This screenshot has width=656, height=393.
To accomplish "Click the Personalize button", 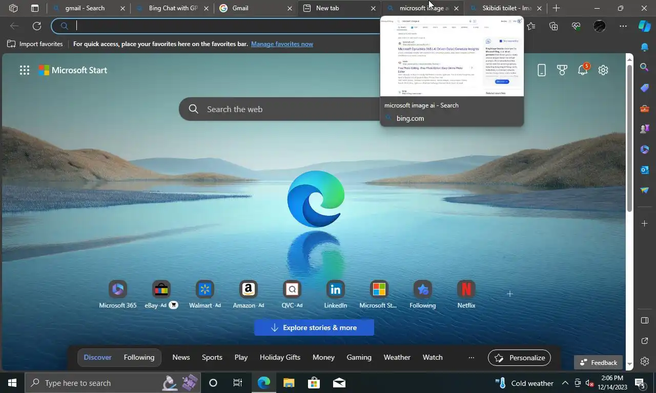I will (x=519, y=358).
